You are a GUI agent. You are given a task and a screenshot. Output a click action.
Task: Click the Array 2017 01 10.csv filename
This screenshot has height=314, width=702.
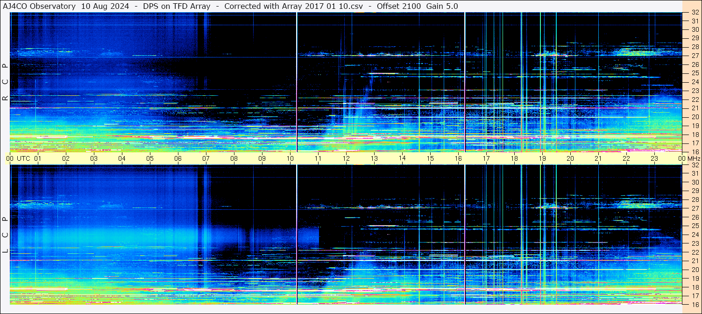point(317,6)
